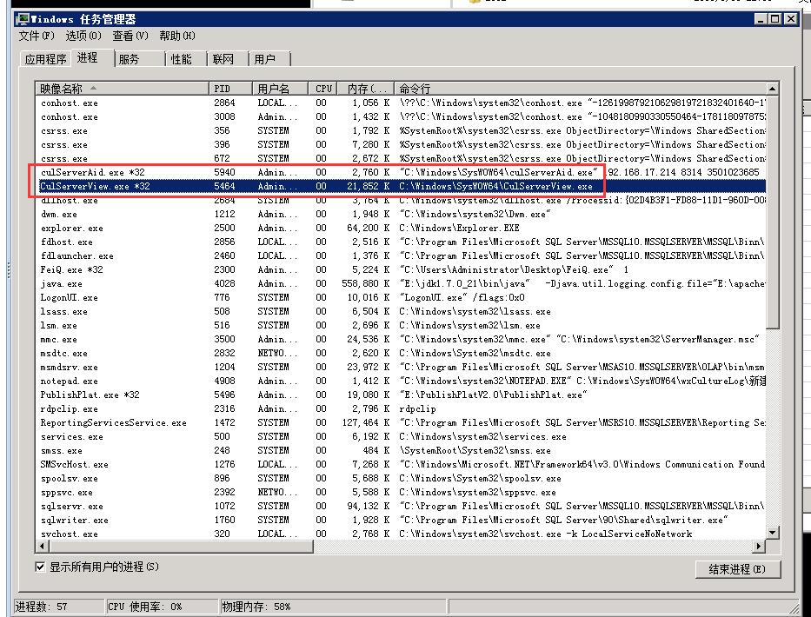Open the 帮助(H) menu
This screenshot has width=811, height=617.
tap(176, 36)
